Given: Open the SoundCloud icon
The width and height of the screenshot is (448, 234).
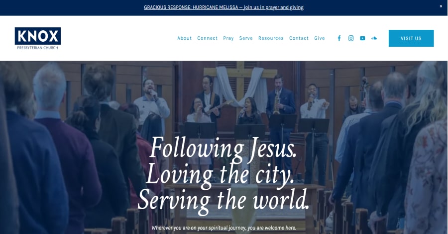Looking at the screenshot, I should (x=374, y=38).
